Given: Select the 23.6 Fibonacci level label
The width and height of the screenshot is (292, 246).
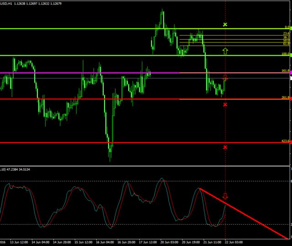Looking at the screenshot, I should point(286,34).
